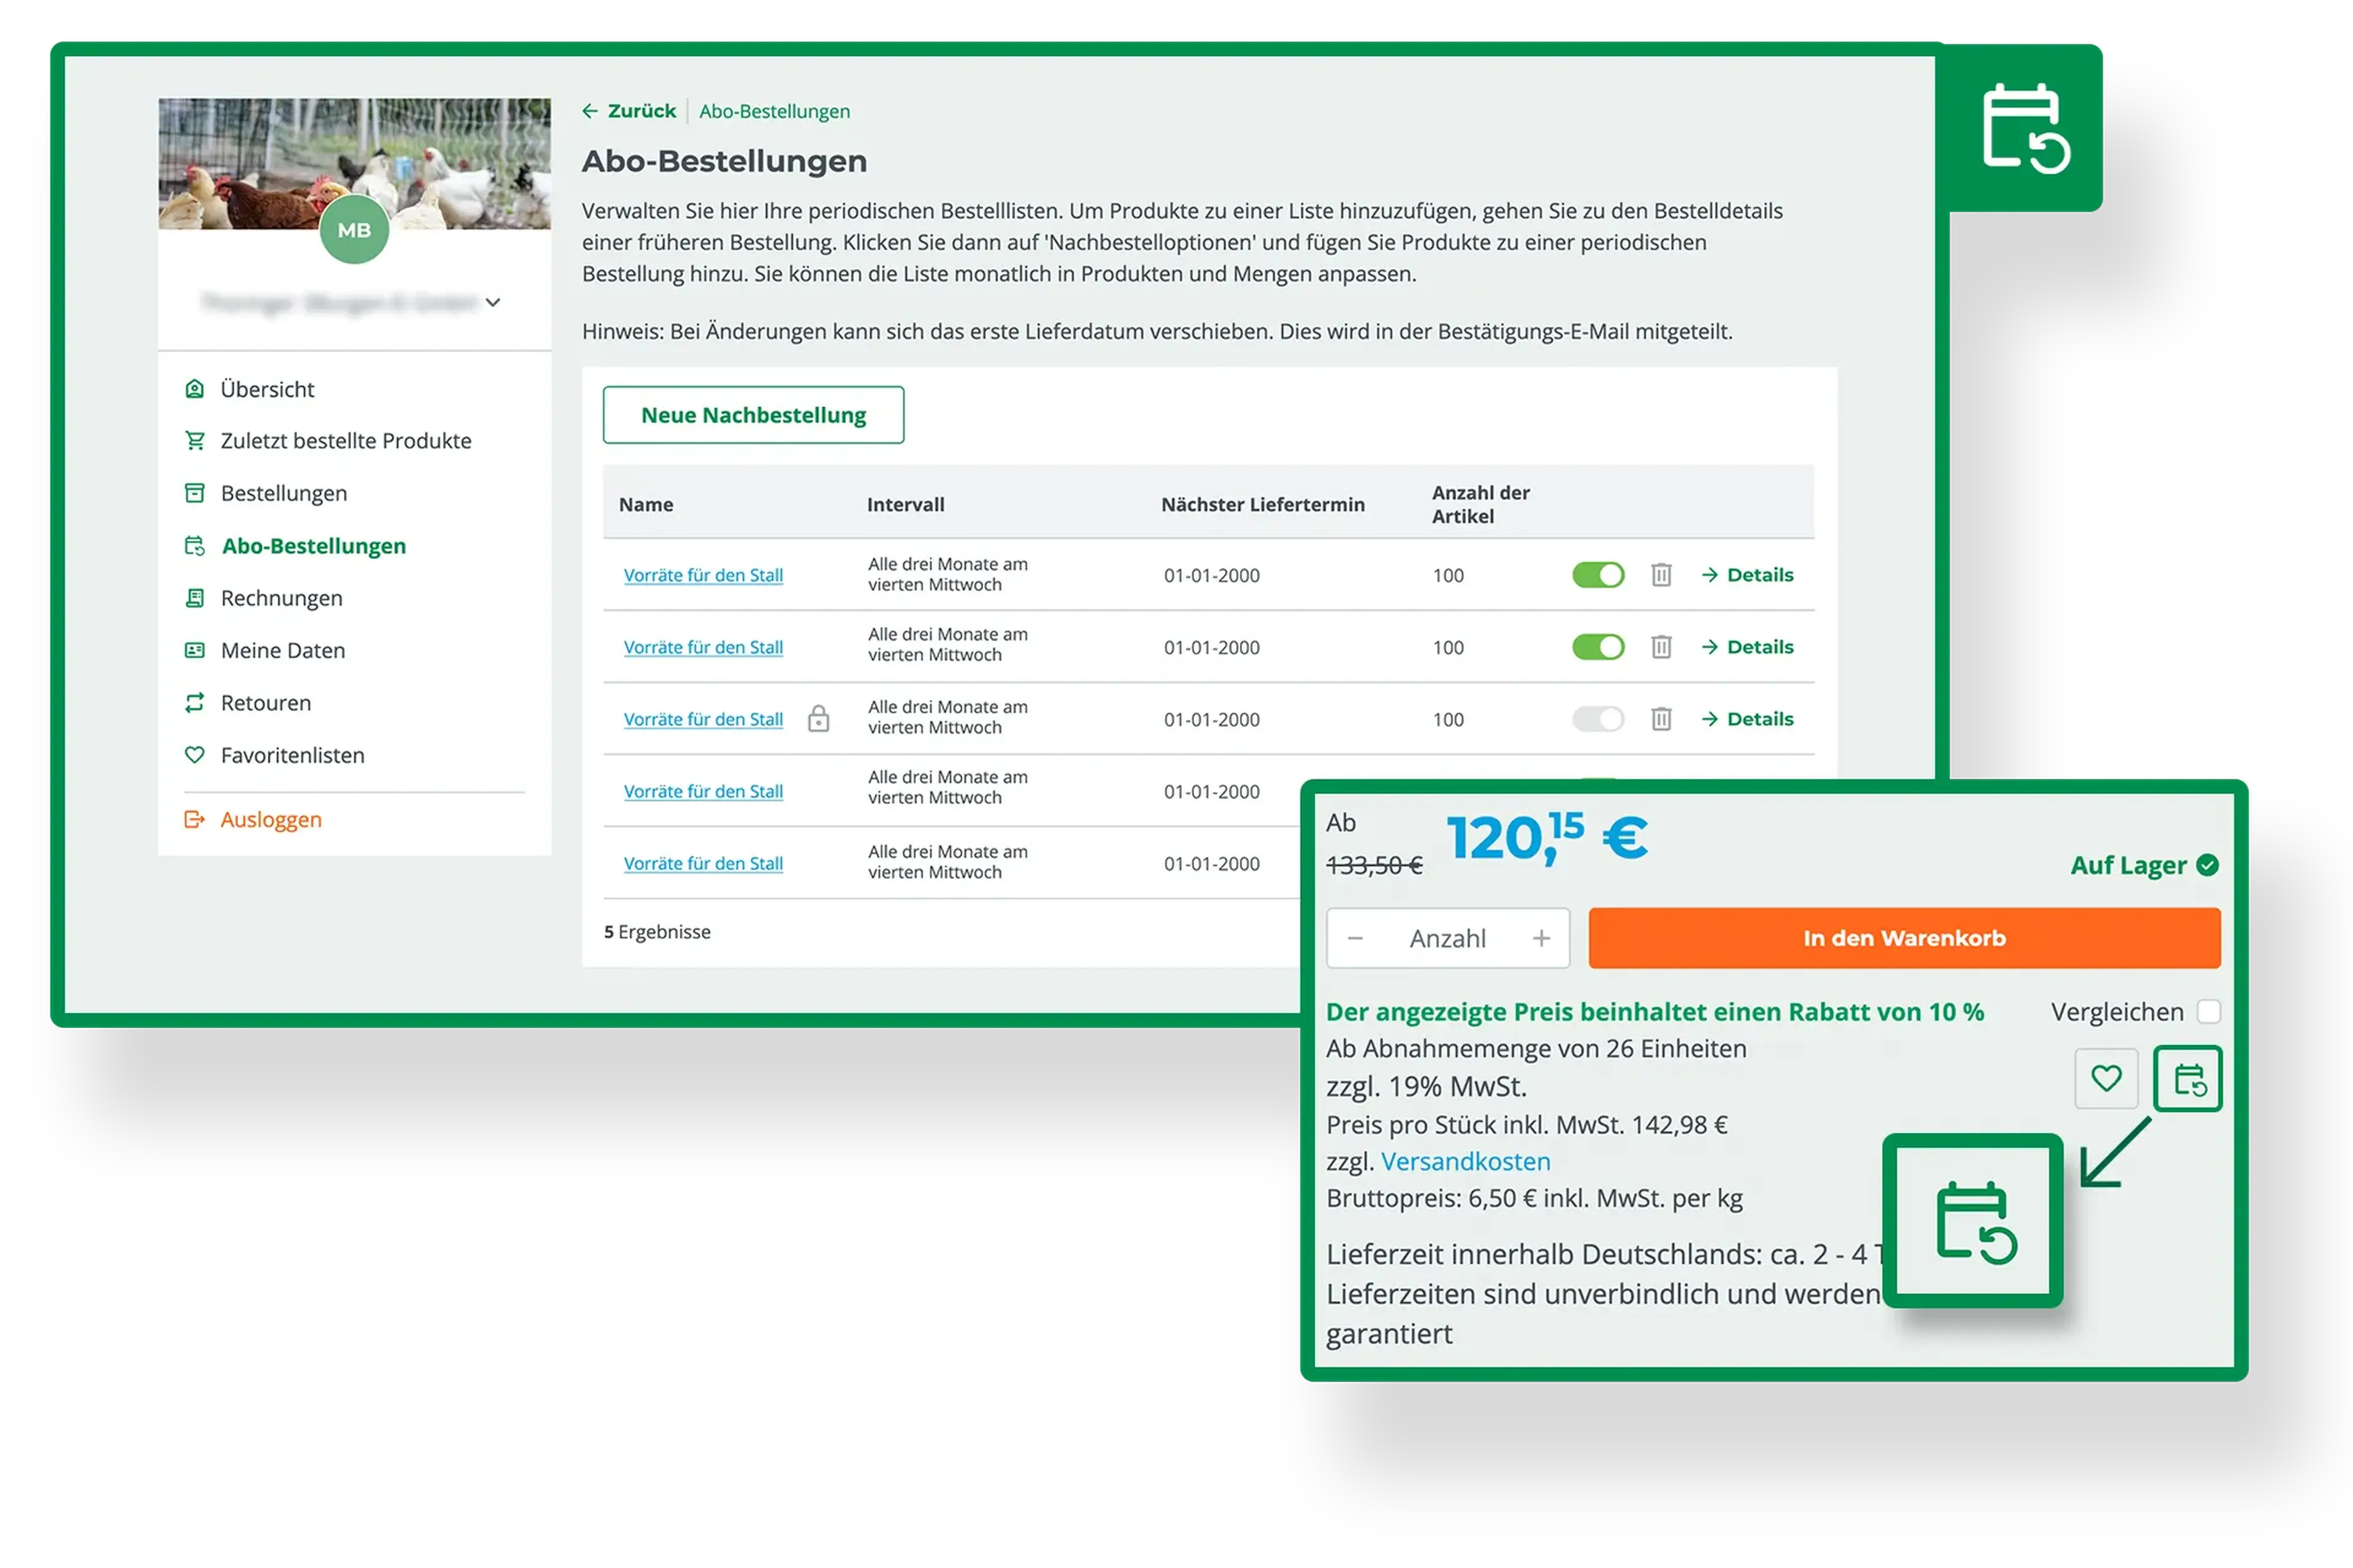The height and width of the screenshot is (1568, 2353).
Task: Add product to favorites with heart icon
Action: click(2106, 1078)
